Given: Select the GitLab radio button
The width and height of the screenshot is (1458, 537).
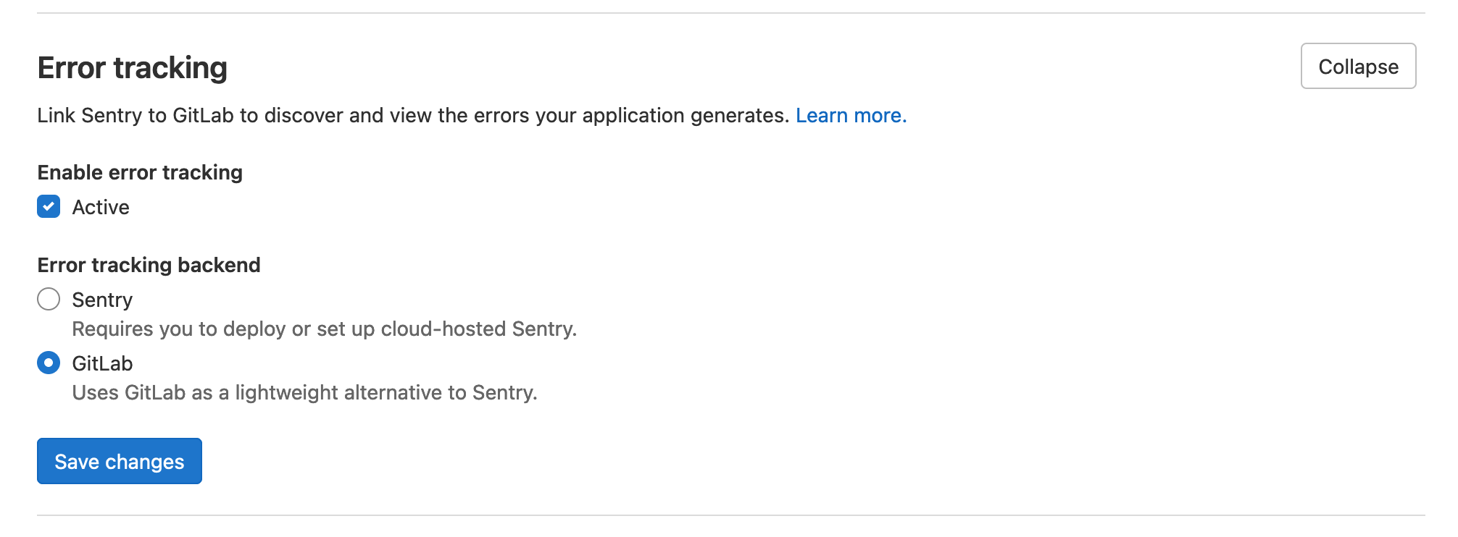Looking at the screenshot, I should pos(49,363).
